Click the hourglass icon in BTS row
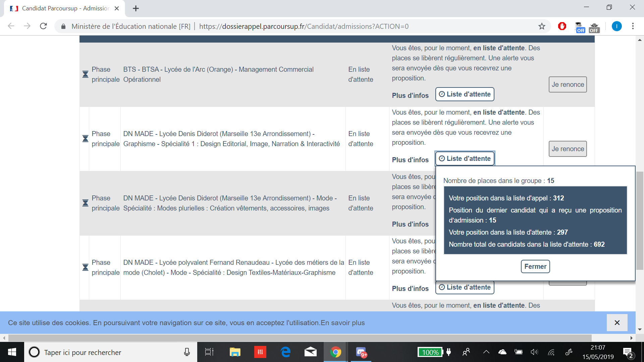Screen dimensions: 644x362 (x=85, y=74)
